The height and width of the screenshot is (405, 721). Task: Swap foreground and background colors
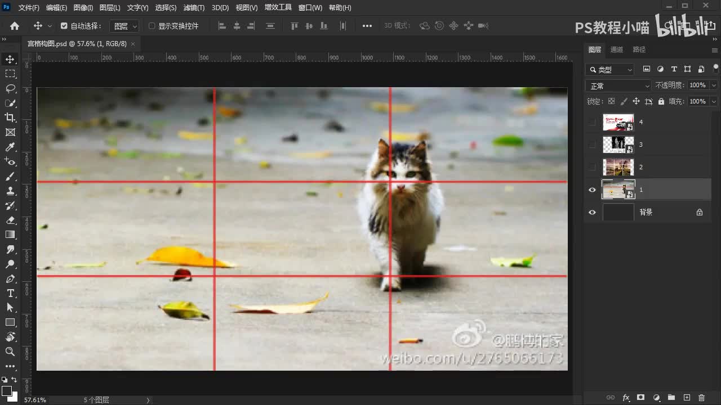(14, 381)
